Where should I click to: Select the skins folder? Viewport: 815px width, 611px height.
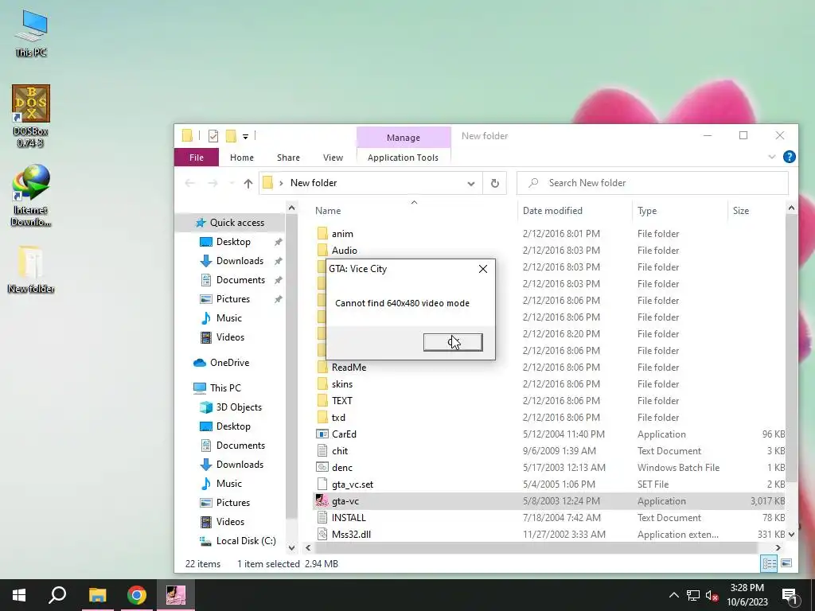tap(342, 384)
